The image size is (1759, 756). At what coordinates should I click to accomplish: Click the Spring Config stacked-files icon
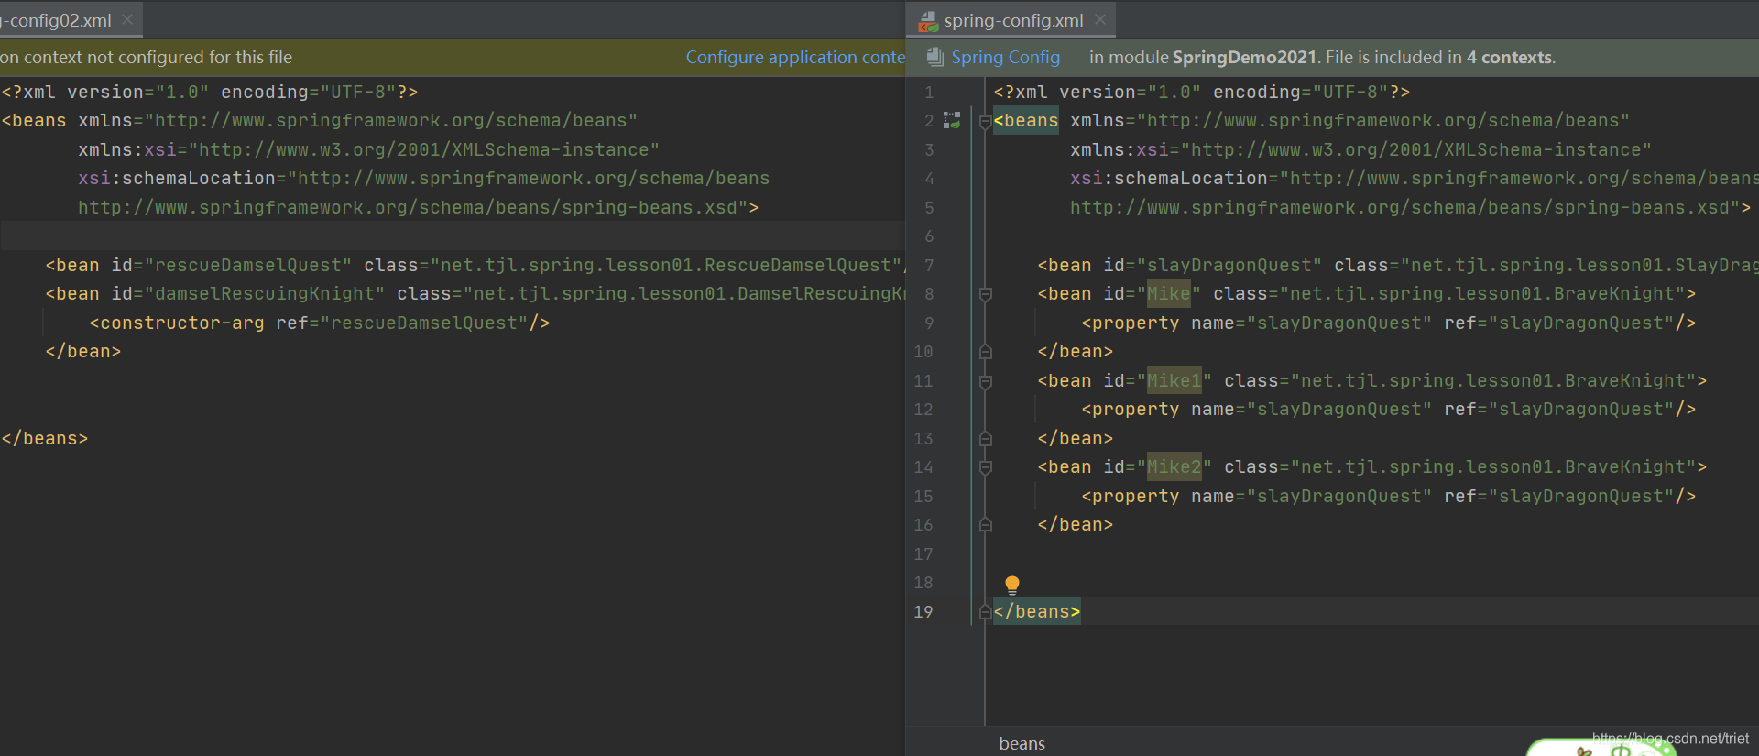click(x=934, y=57)
